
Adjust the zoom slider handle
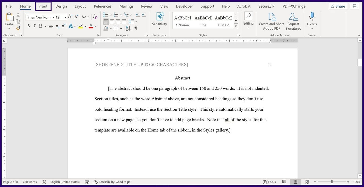(x=332, y=182)
